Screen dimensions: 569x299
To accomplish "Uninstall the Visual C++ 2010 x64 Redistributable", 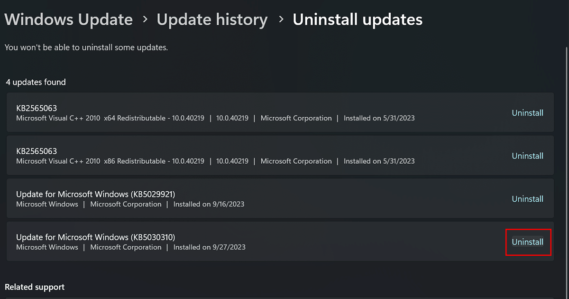I will (527, 113).
